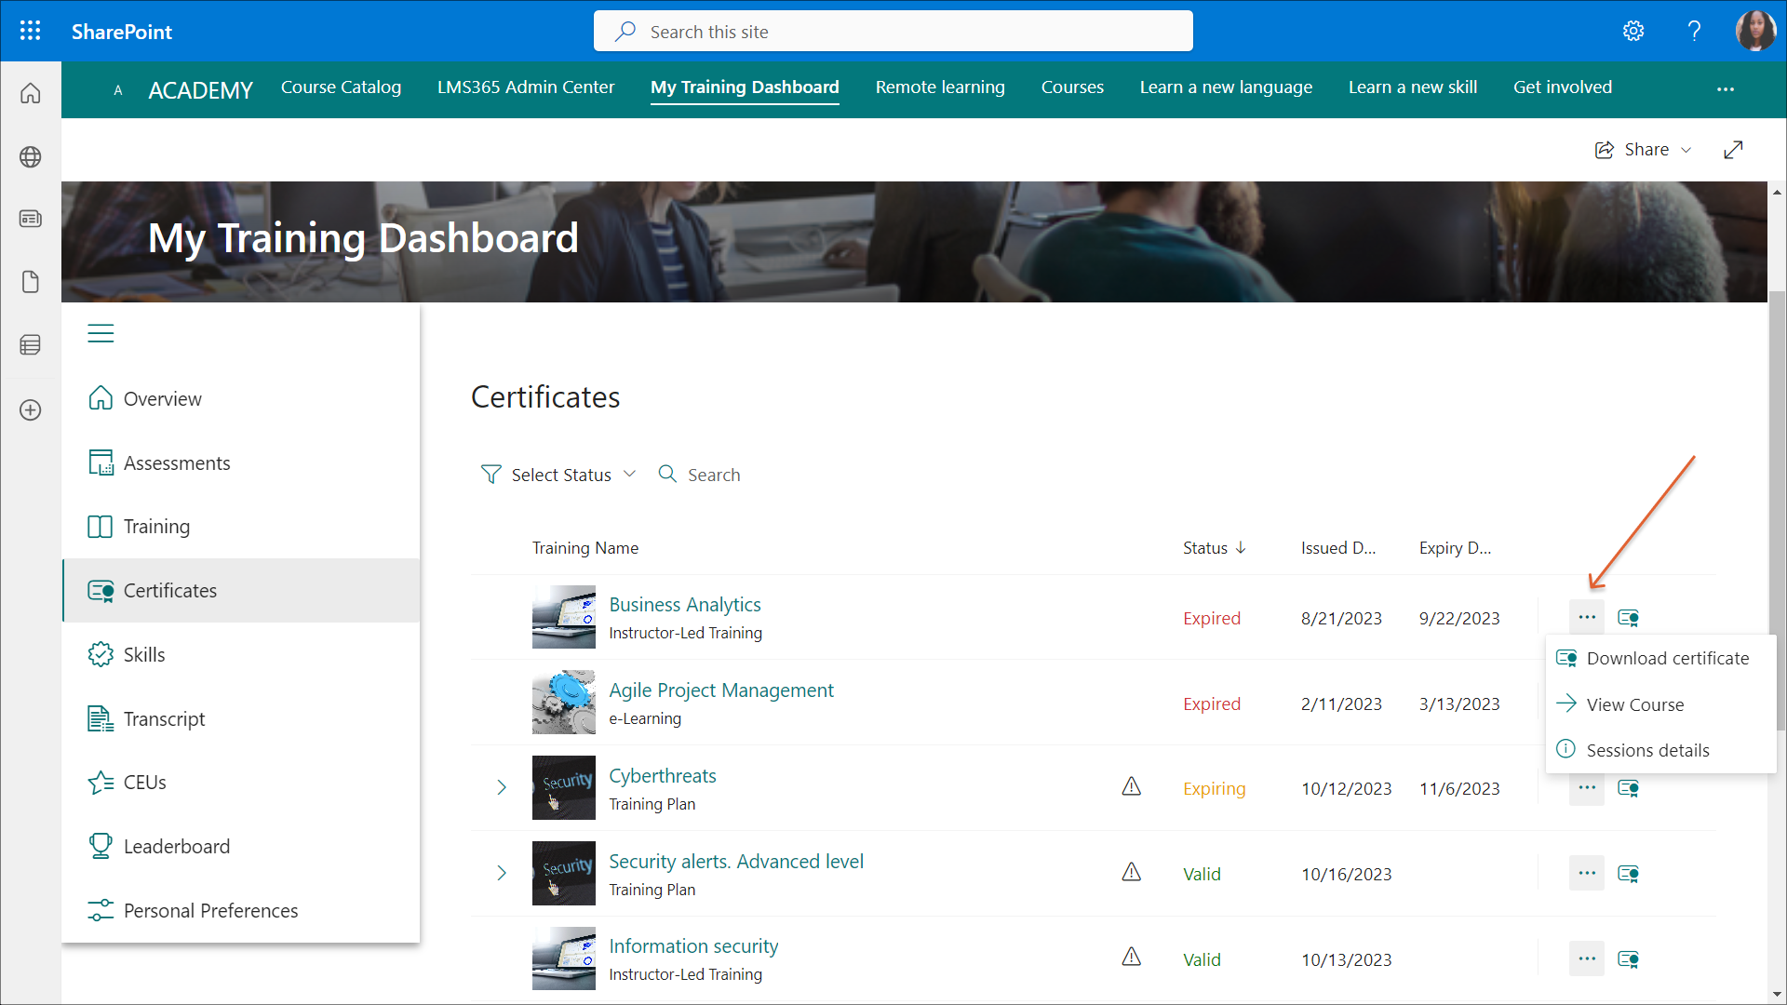Expand the Cyberthreats training plan row

(502, 787)
